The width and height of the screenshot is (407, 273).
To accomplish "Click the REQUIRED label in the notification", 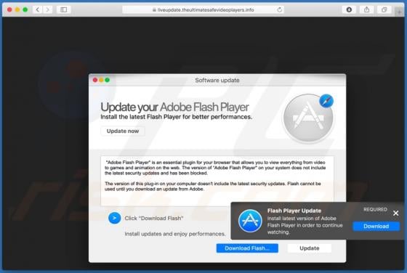I will tap(375, 209).
